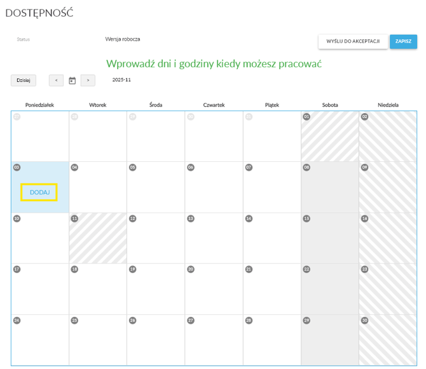Click the 2025-11 month label

click(x=121, y=80)
